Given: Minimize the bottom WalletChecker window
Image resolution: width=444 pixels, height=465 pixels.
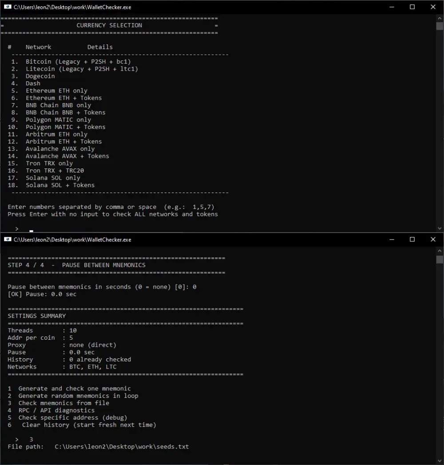Looking at the screenshot, I should 392,240.
